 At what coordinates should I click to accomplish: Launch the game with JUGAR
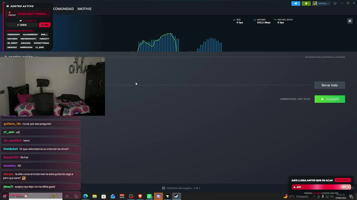point(330,99)
